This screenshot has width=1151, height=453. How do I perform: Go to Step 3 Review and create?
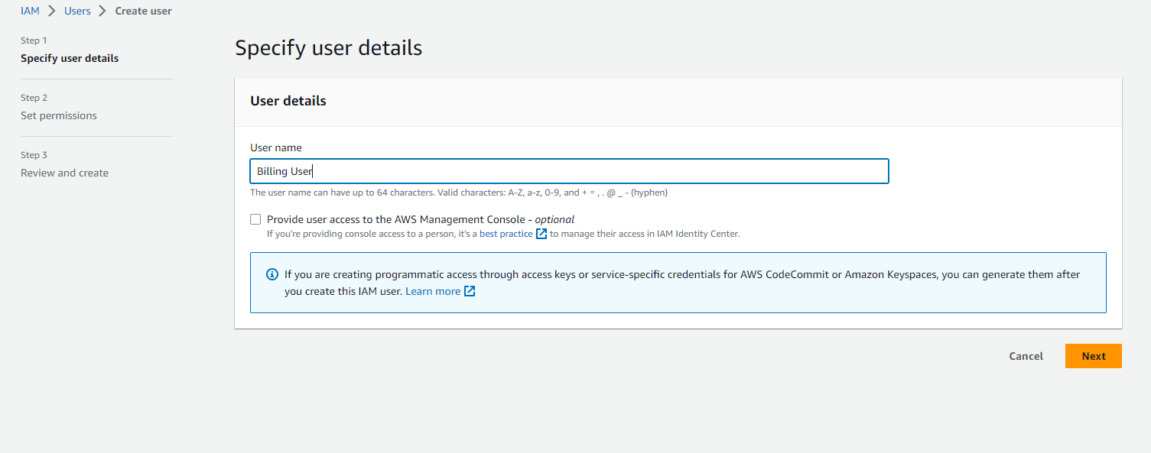tap(64, 173)
